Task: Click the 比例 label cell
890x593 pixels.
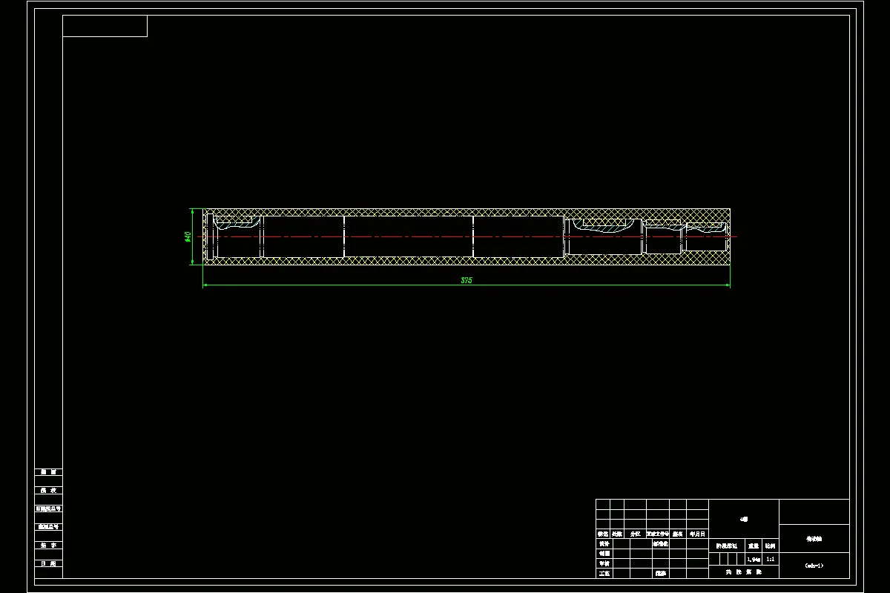Action: tap(771, 545)
